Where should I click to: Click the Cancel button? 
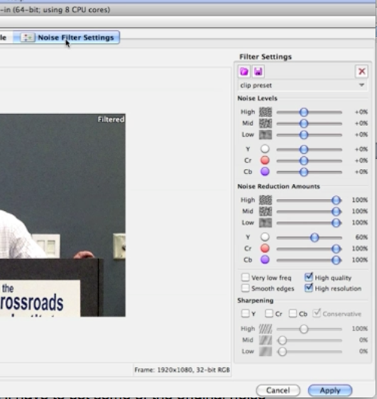click(278, 390)
